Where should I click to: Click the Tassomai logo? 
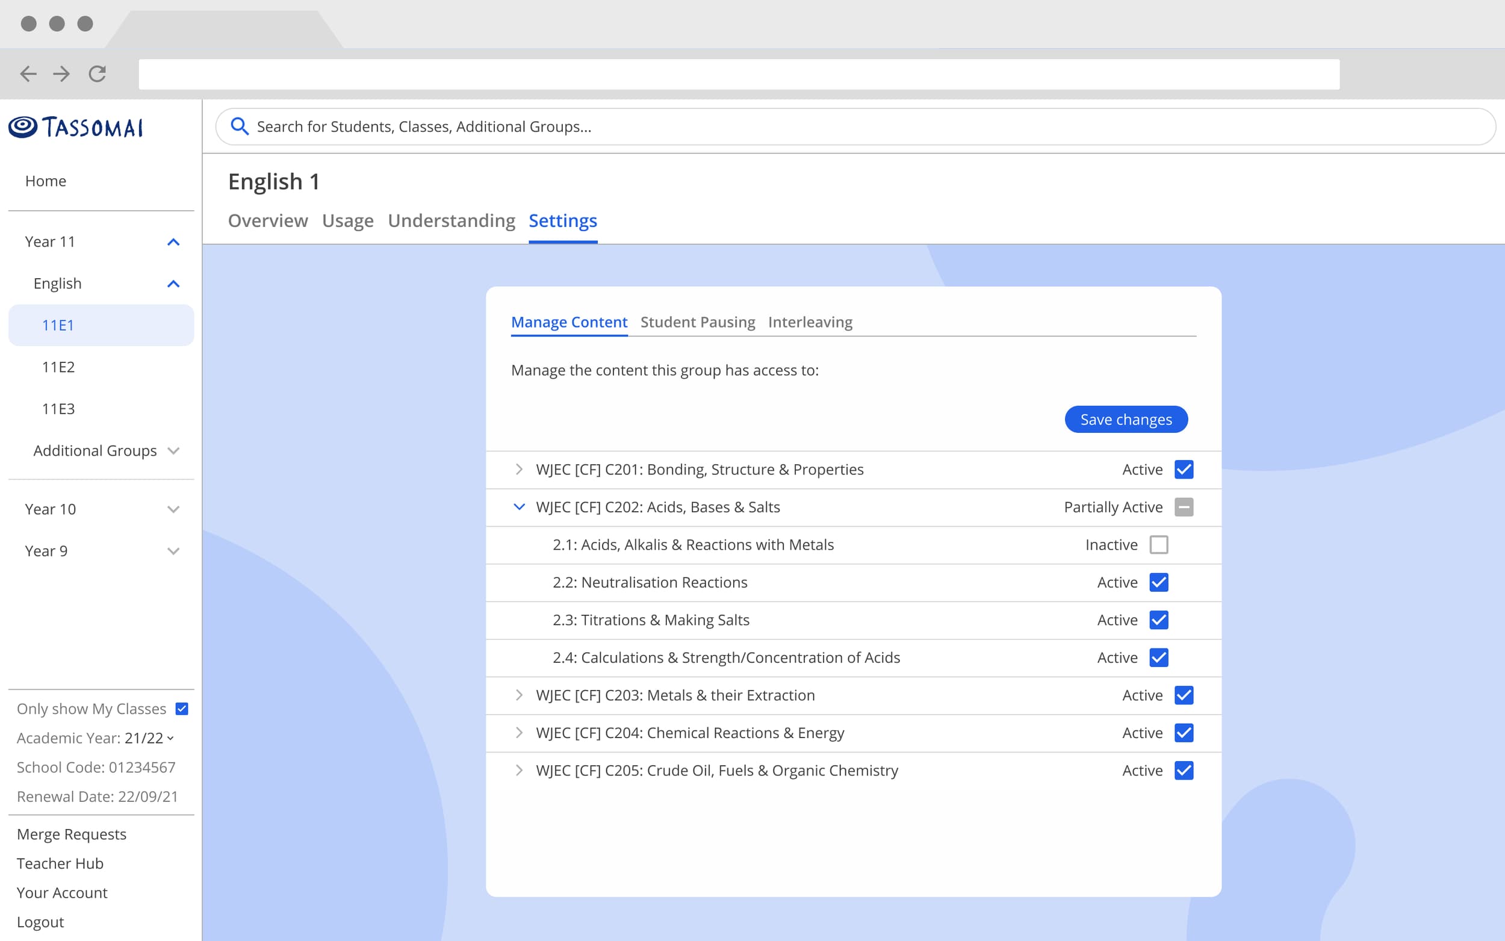coord(76,127)
